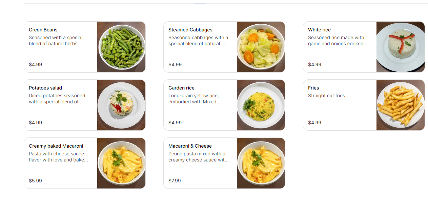Click the Creamy baked Macaroni title

coord(56,146)
